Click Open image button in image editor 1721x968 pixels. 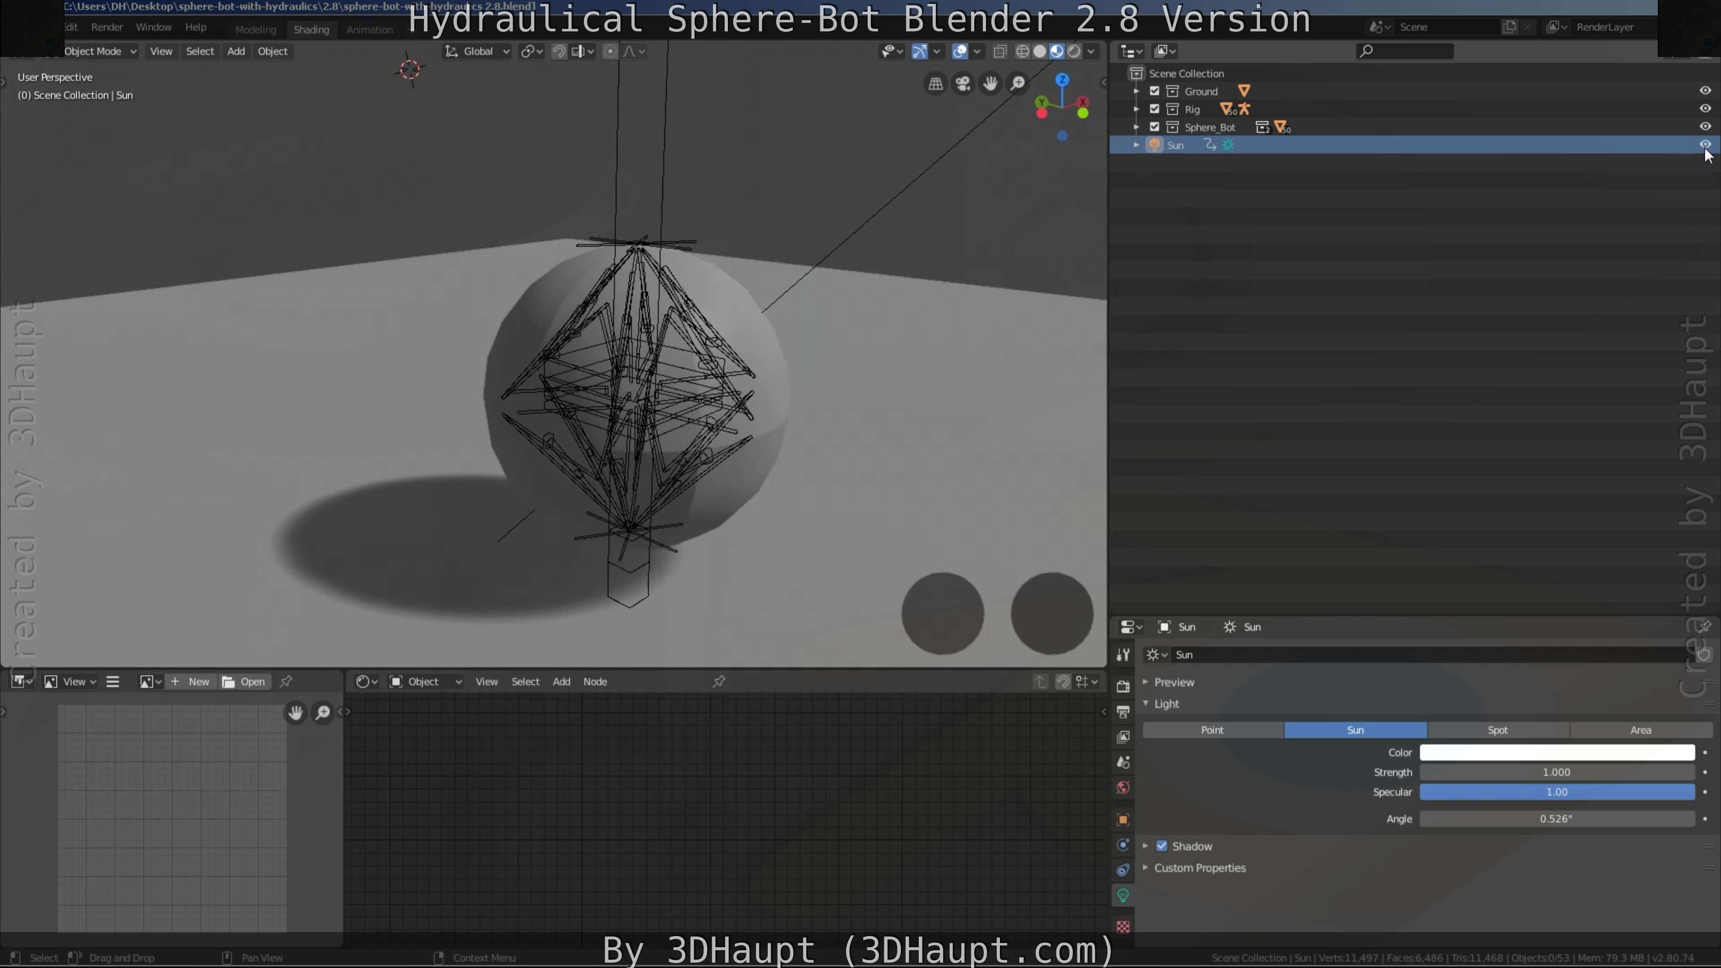244,681
